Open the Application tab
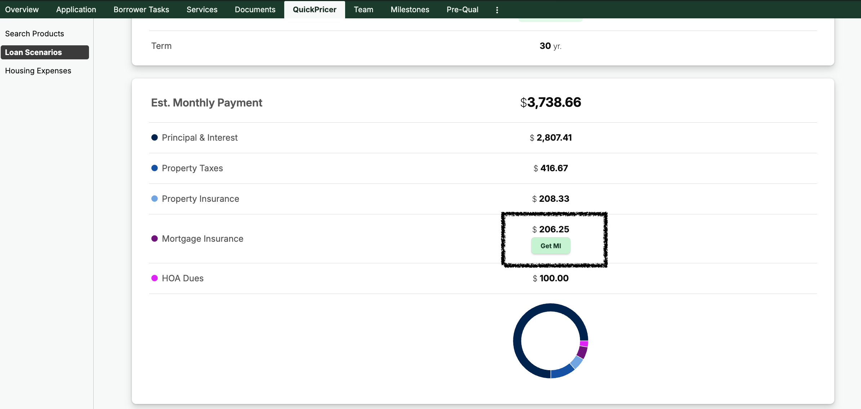Screen dimensions: 861x409 [76, 10]
